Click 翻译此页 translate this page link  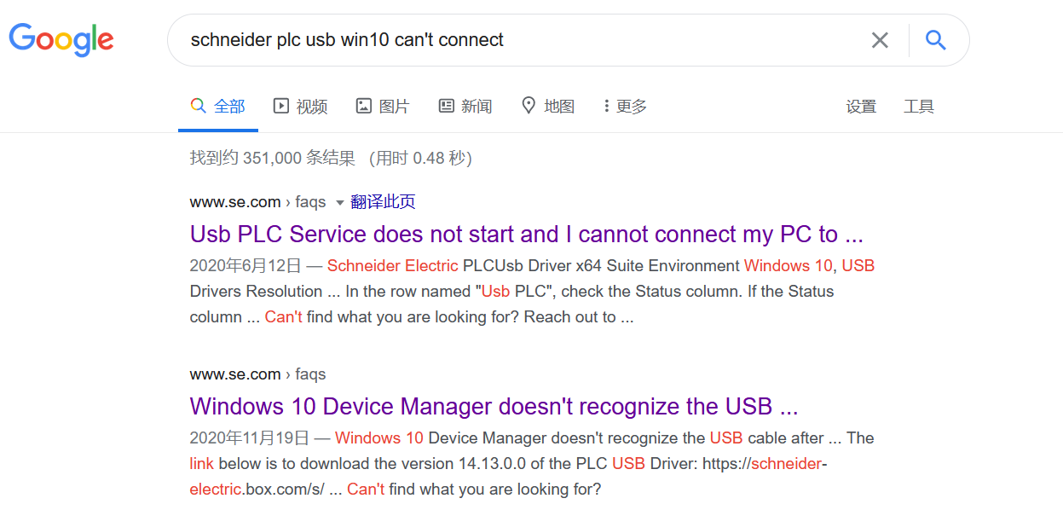[383, 202]
